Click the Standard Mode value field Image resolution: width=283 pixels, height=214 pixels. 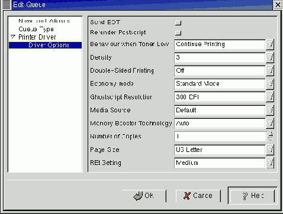click(220, 84)
